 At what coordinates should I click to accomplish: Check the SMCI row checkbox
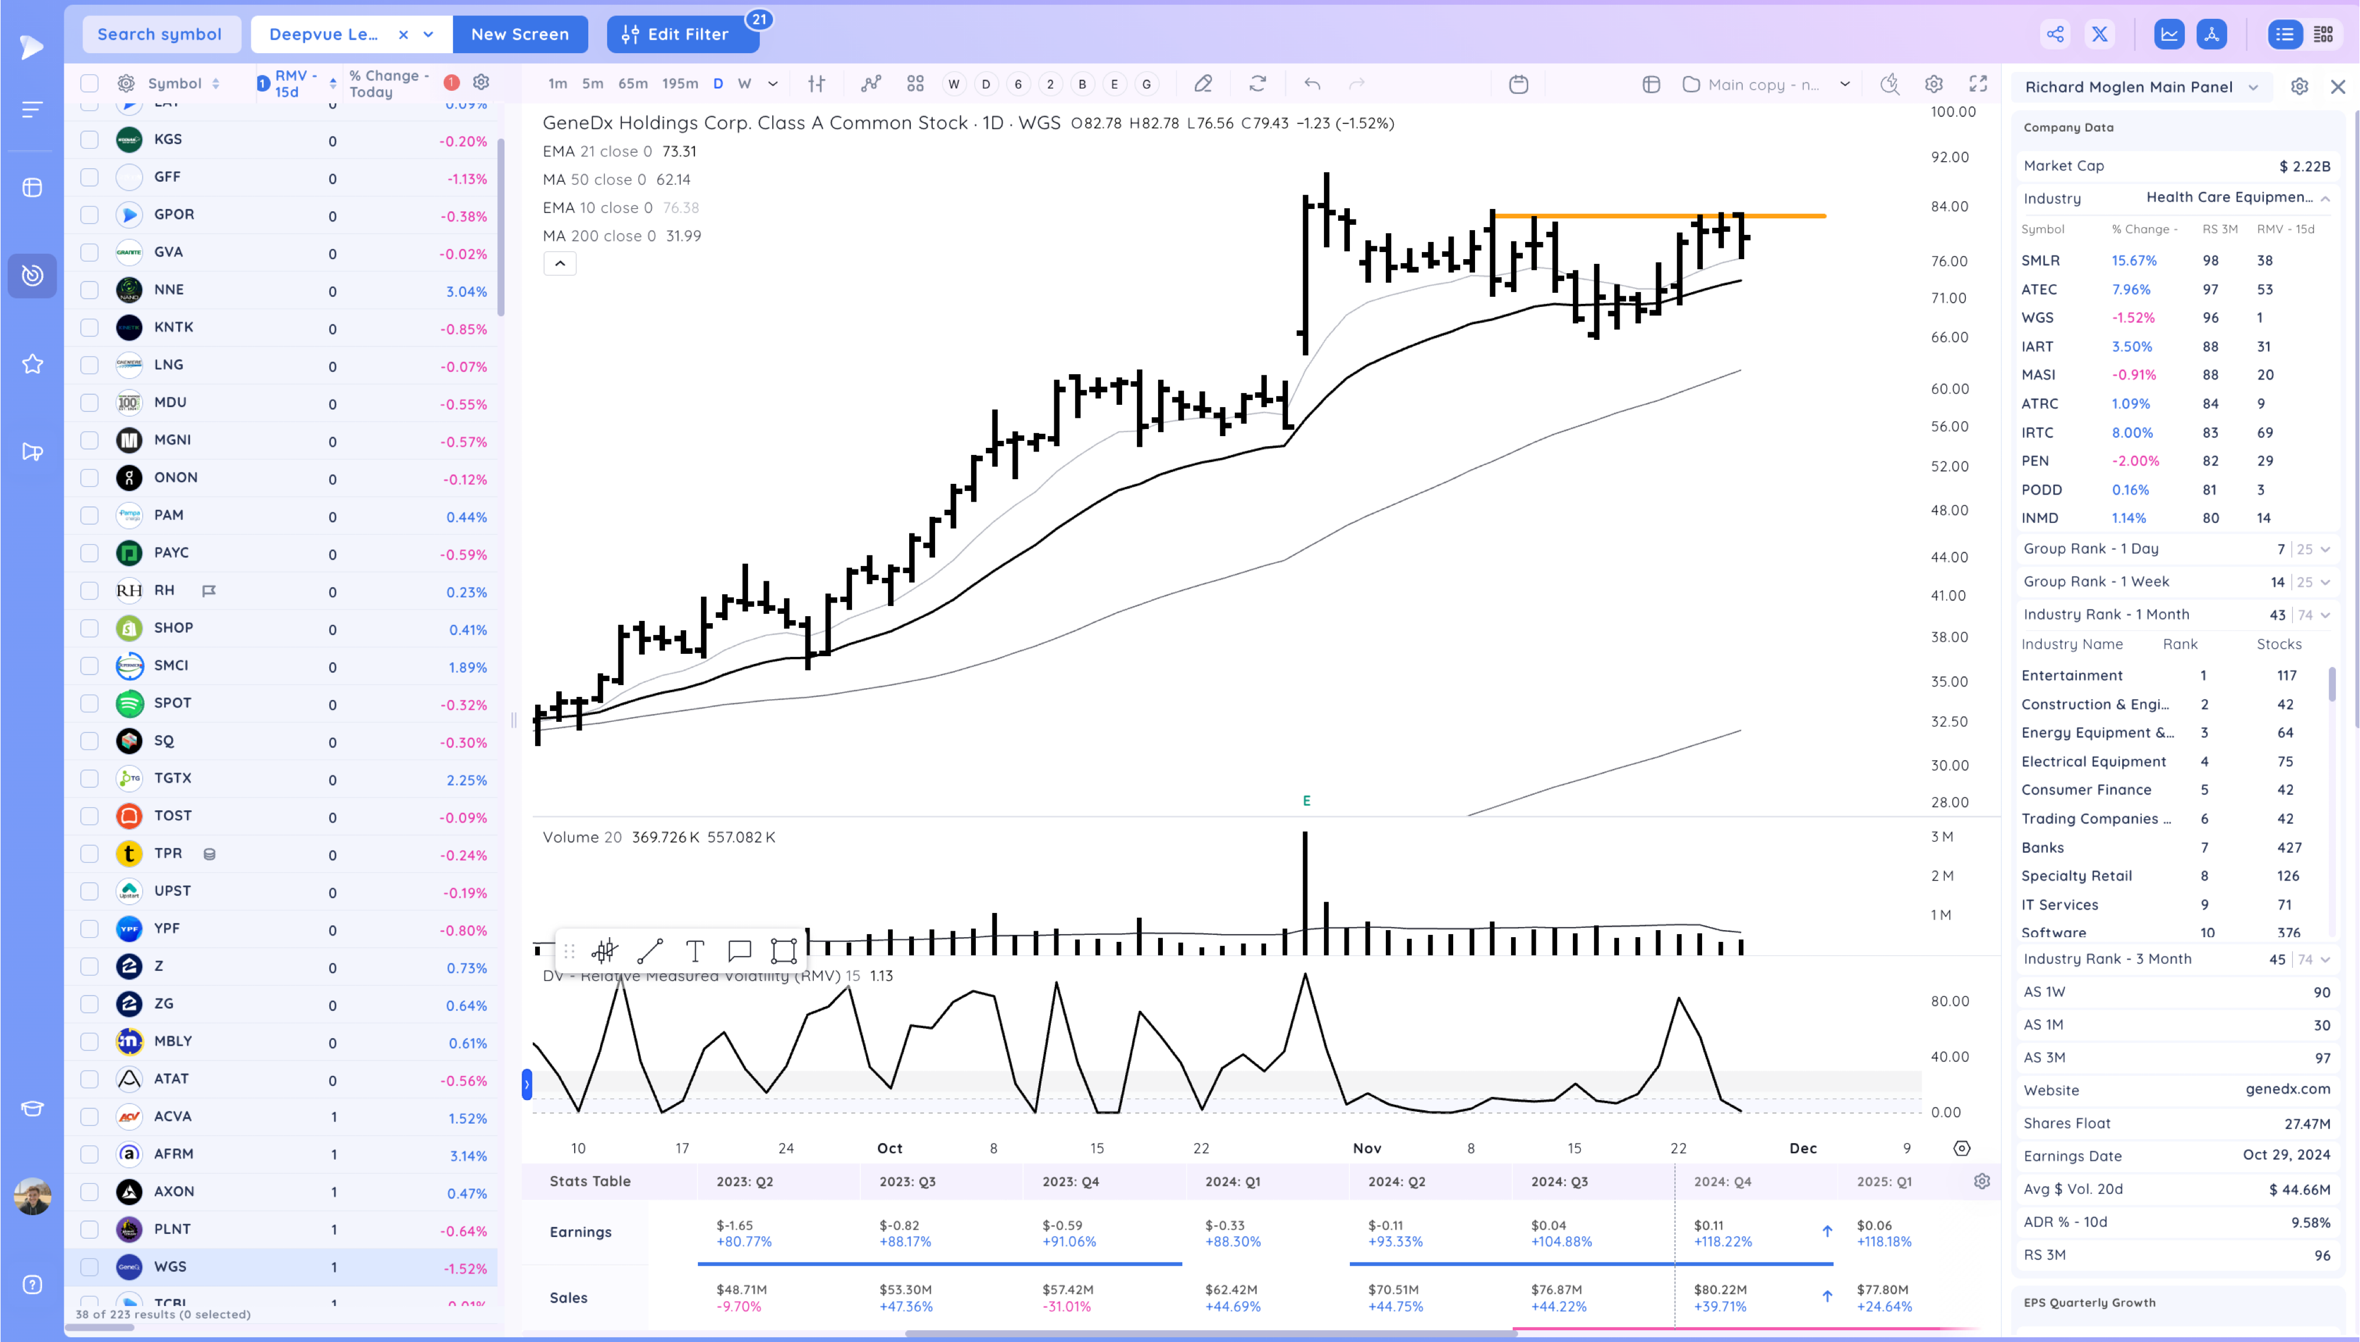click(89, 666)
